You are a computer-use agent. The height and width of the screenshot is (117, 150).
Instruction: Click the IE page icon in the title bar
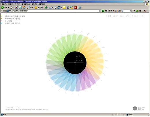[x=1, y=1]
